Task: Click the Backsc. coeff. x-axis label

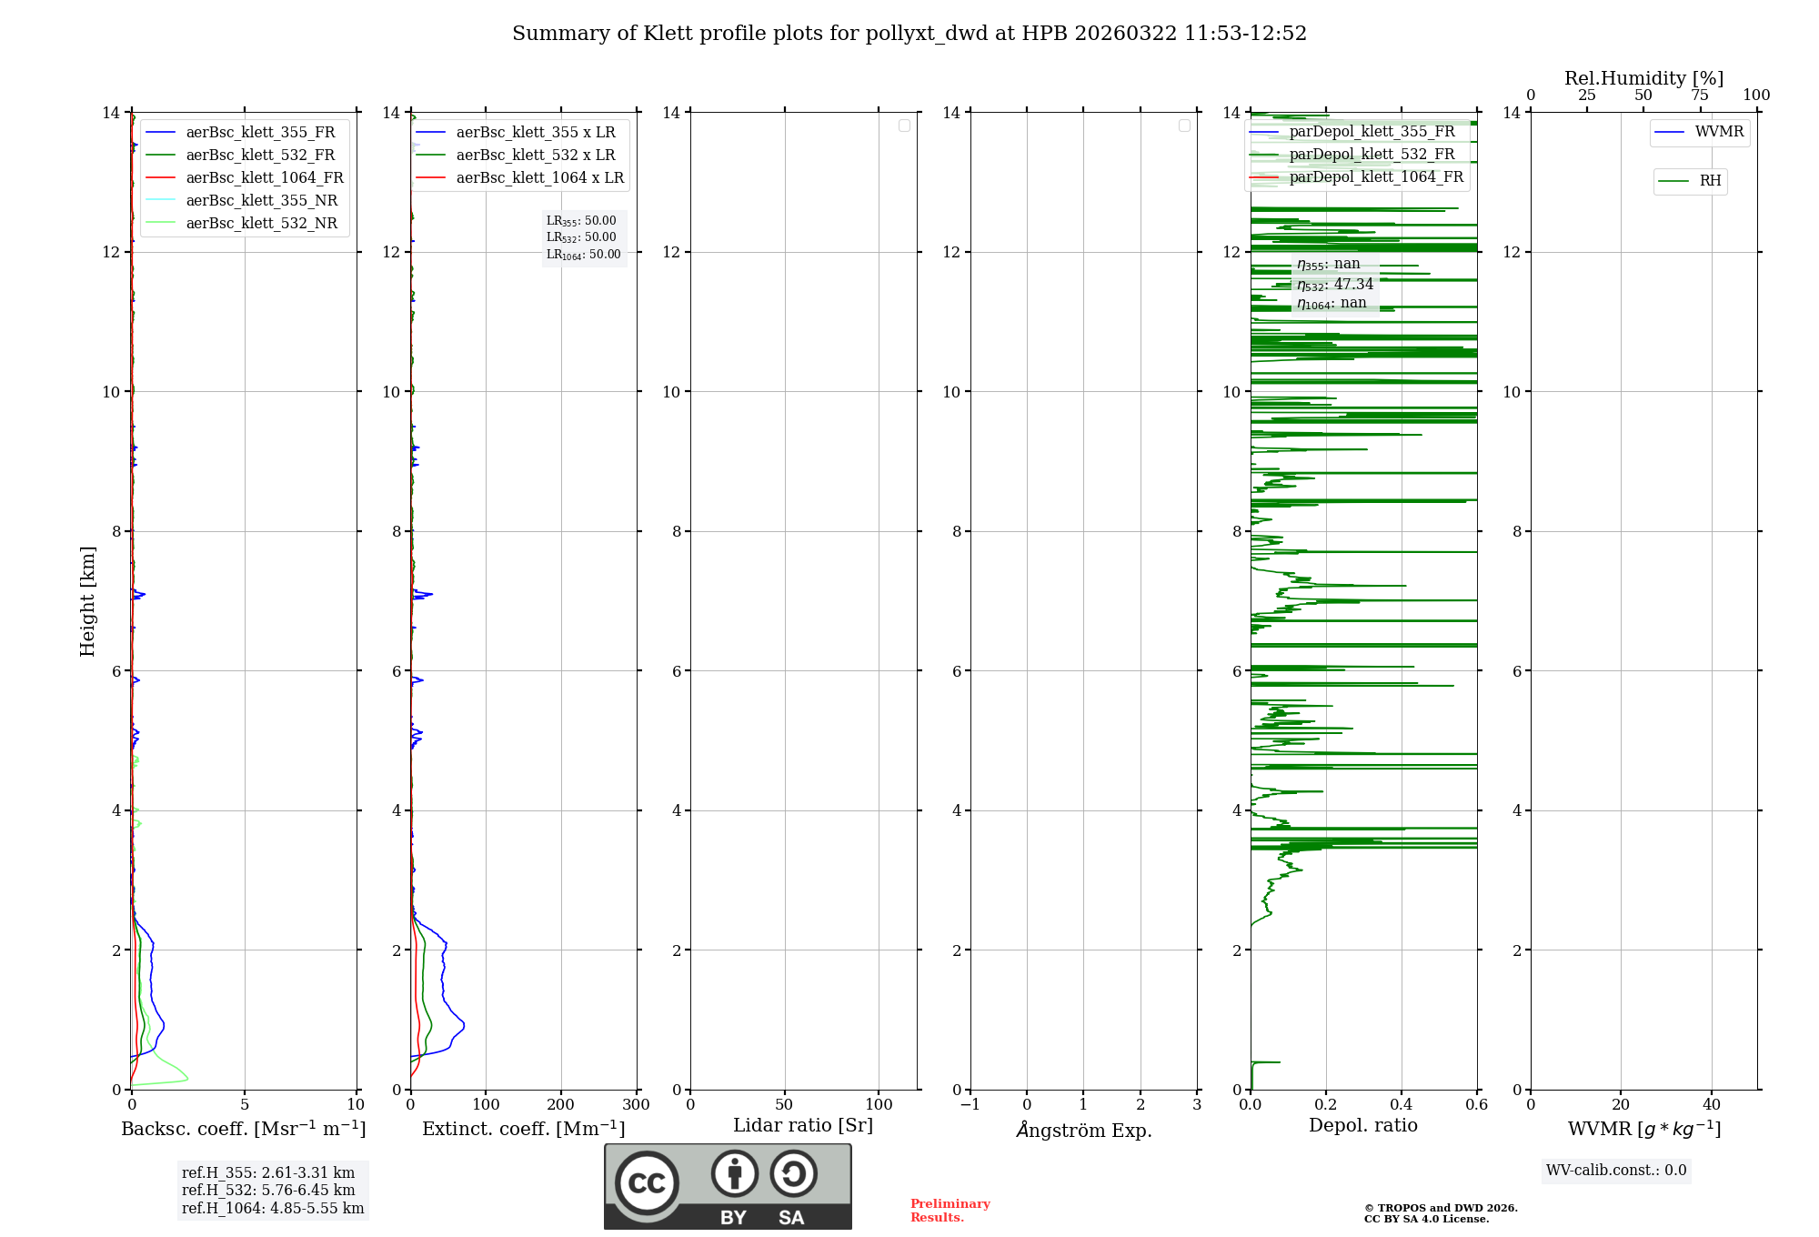Action: pyautogui.click(x=243, y=1129)
